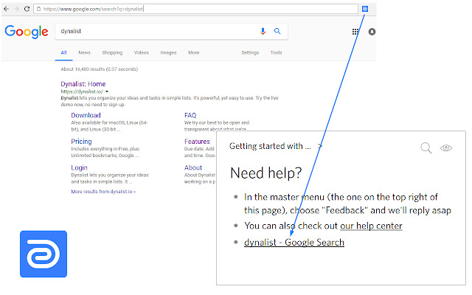Reload the page with refresh icon
Screen dimensions: 472x295
[27, 9]
